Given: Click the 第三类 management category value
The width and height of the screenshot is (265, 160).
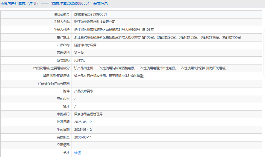Looking at the screenshot, I should pyautogui.click(x=79, y=53).
